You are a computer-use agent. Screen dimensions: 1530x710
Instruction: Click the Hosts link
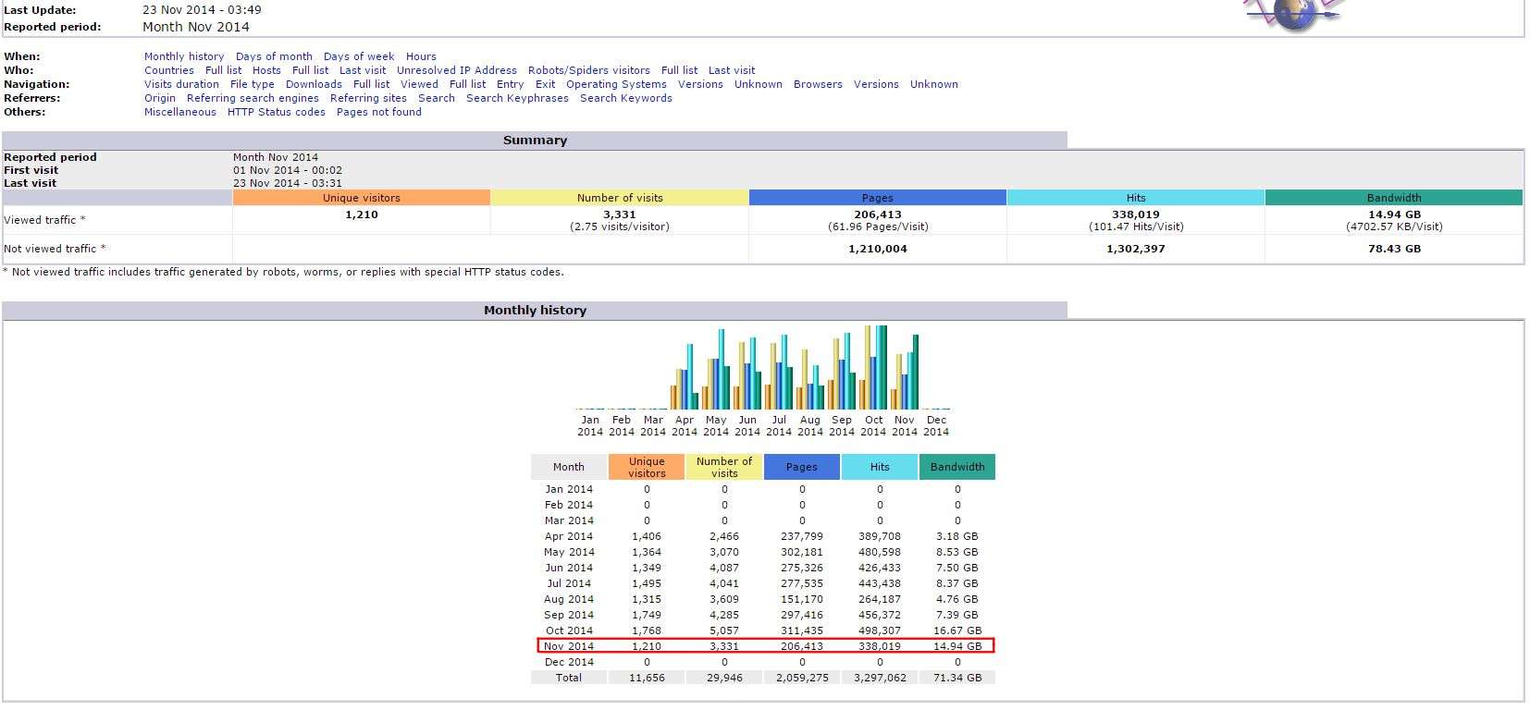pyautogui.click(x=266, y=70)
